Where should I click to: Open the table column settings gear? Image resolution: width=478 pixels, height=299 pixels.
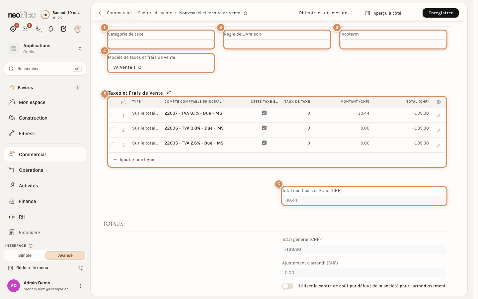coord(439,102)
